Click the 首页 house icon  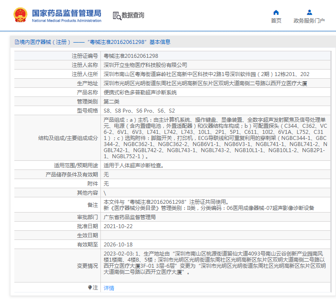pos(276,12)
